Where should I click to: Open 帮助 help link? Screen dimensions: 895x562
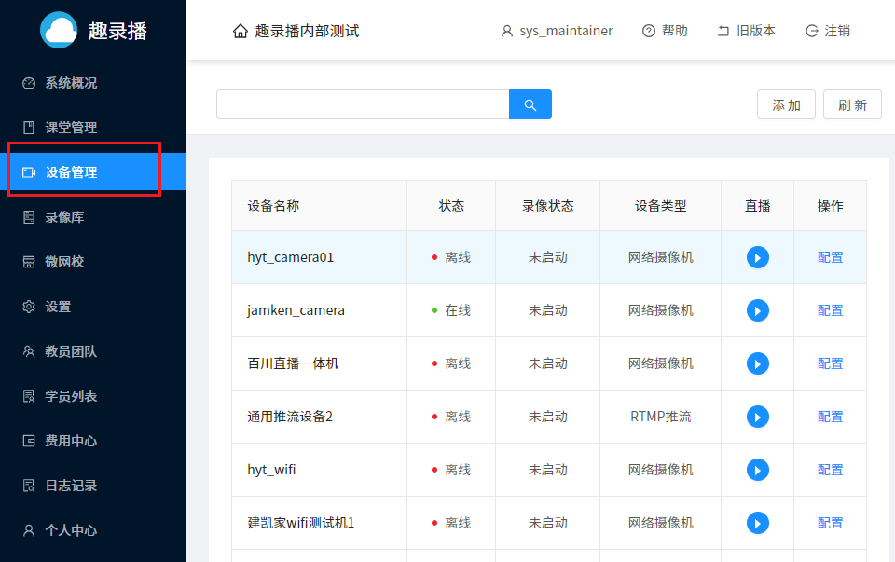(665, 31)
